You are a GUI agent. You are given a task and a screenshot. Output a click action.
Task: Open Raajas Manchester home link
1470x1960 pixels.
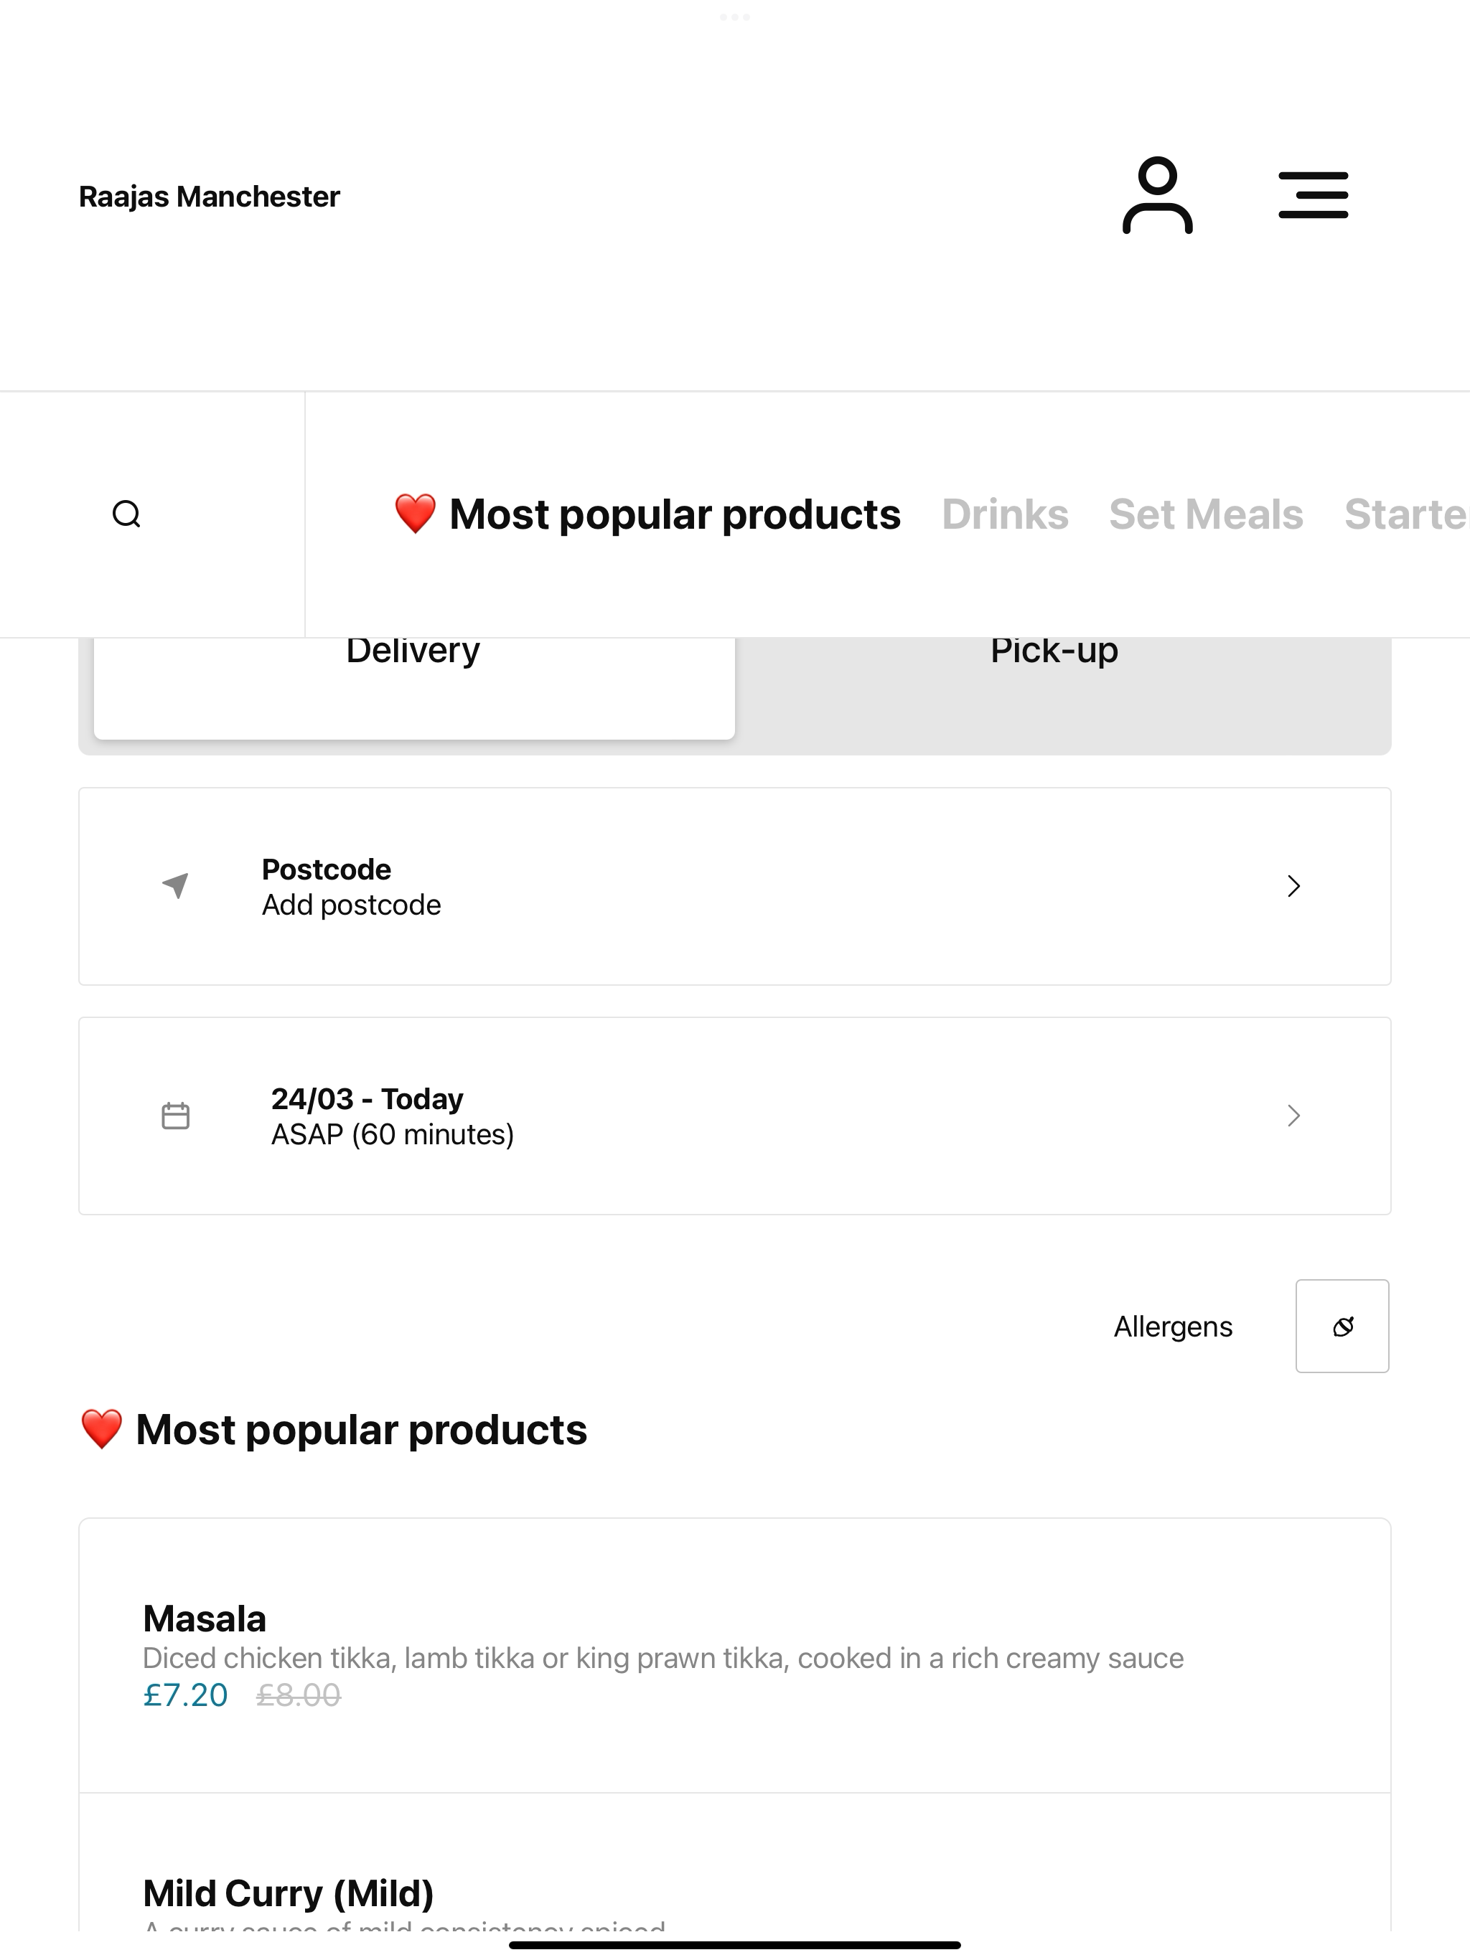pos(210,196)
